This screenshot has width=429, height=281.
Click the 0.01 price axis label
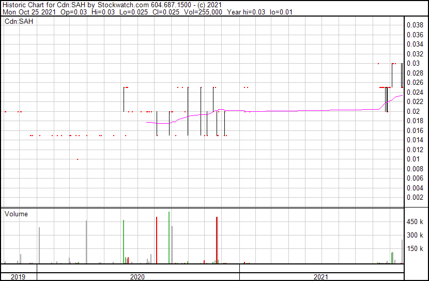[x=413, y=159]
